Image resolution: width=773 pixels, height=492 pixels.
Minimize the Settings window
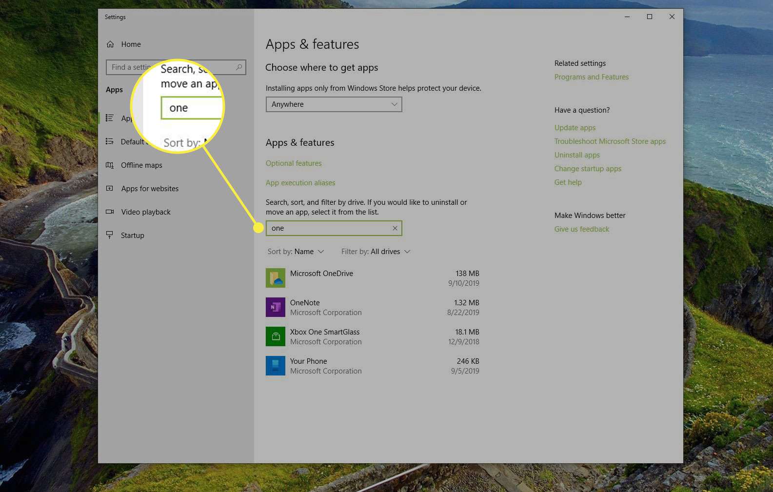pos(627,17)
